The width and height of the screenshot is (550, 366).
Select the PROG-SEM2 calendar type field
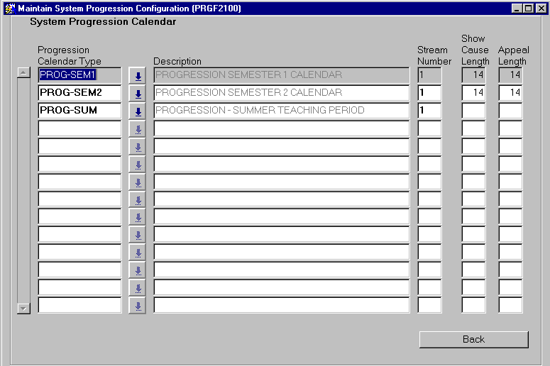pos(79,93)
